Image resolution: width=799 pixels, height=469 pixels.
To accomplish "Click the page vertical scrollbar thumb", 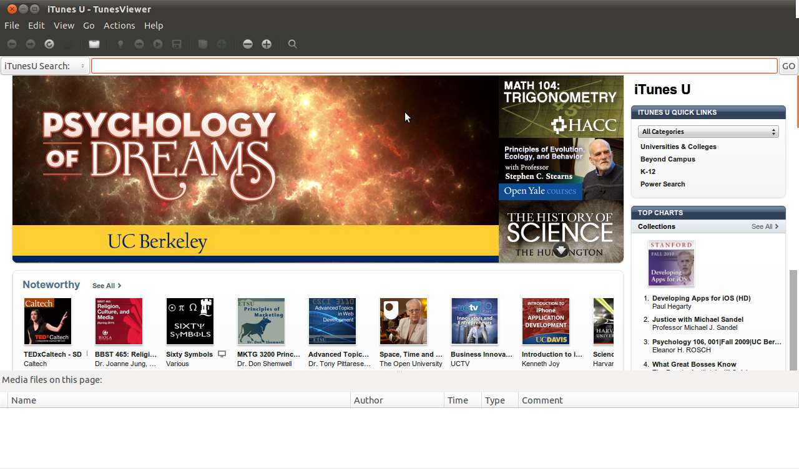I will coord(793,320).
